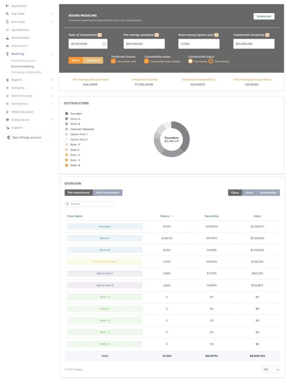
Task: Click the 409A Valuation chart icon
Action: pos(7,112)
